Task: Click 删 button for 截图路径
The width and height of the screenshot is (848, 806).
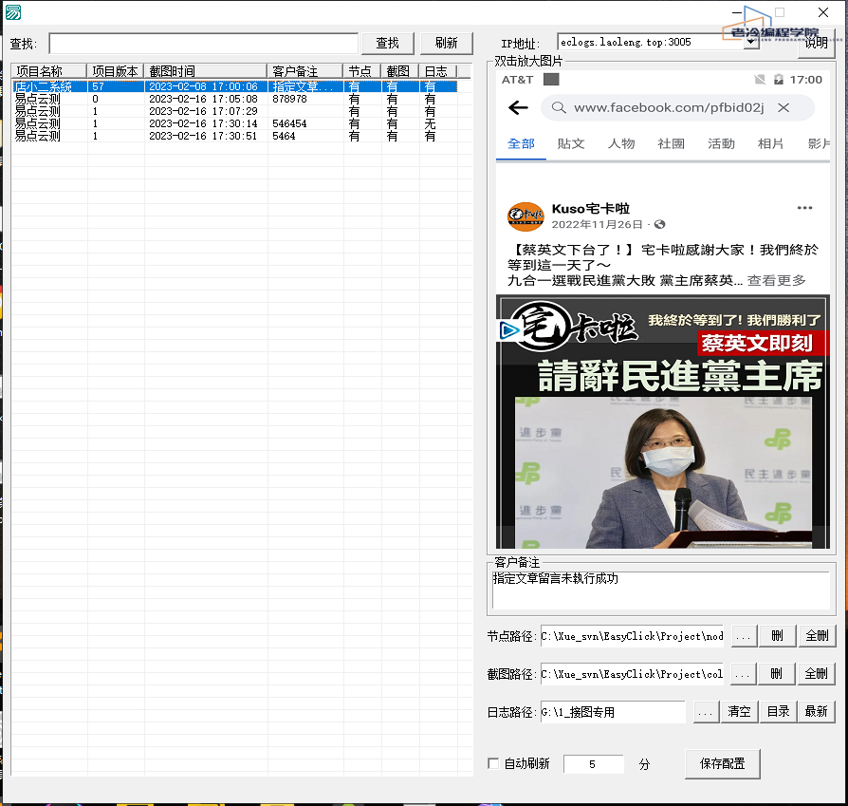Action: [x=776, y=674]
